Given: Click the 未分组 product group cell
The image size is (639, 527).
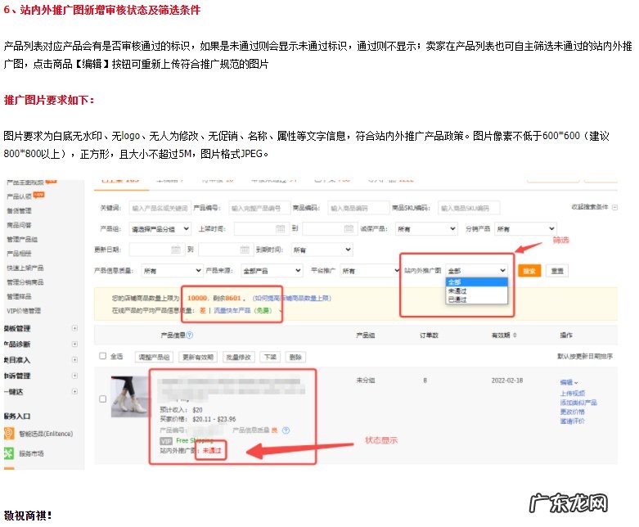Looking at the screenshot, I should (x=365, y=381).
